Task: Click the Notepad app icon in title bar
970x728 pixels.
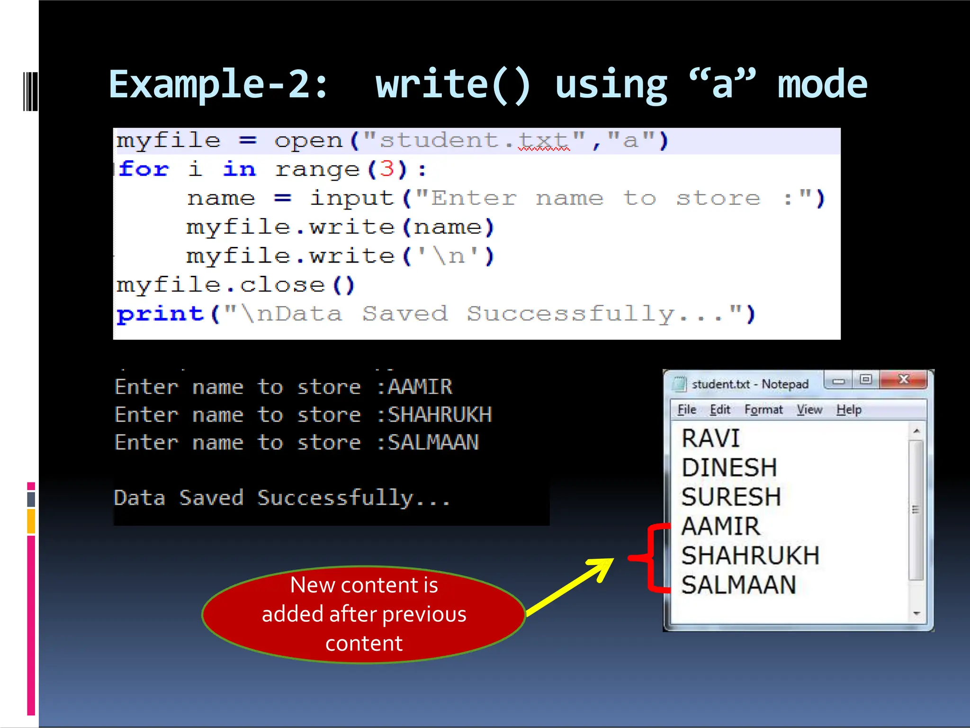Action: 680,383
